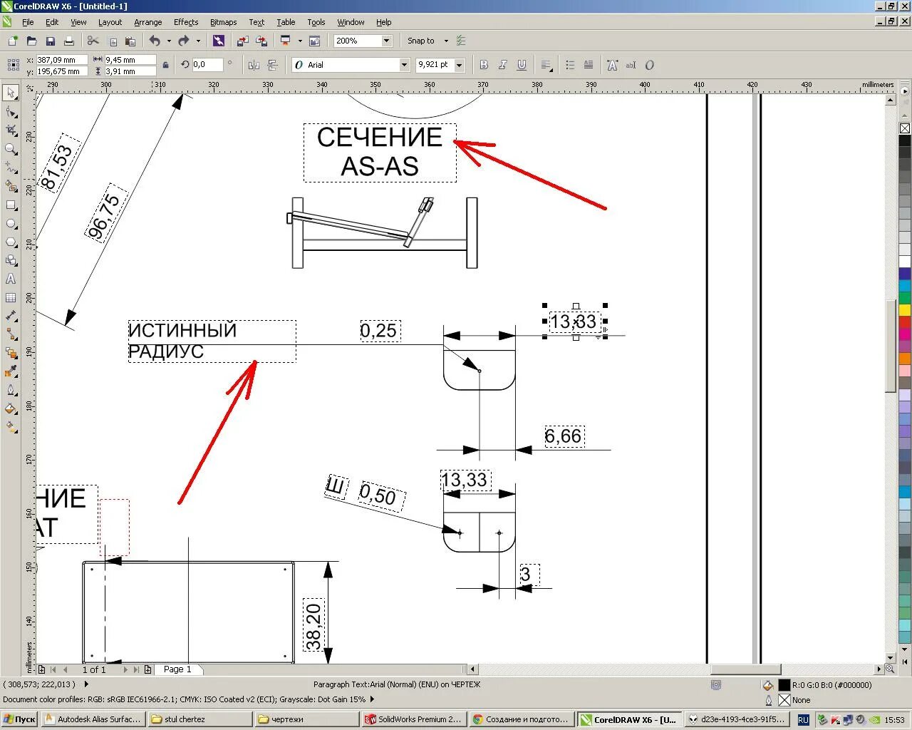Click the RU language indicator

(x=803, y=720)
